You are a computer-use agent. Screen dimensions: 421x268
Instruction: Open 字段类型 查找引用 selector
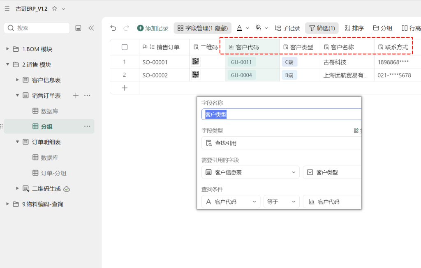tap(281, 143)
